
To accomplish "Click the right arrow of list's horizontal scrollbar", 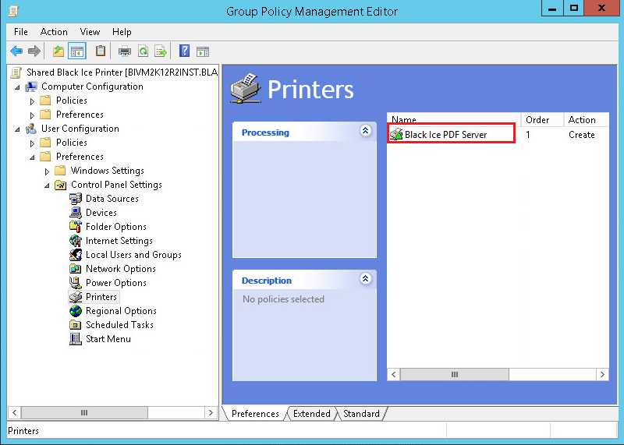I will 602,375.
